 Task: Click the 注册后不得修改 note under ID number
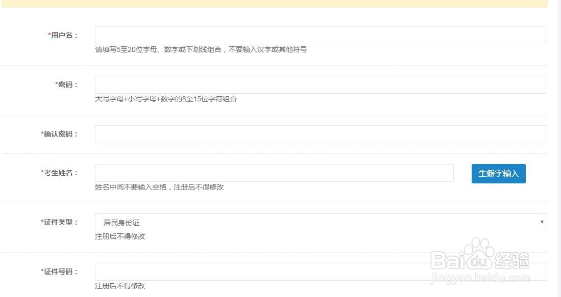pyautogui.click(x=120, y=286)
